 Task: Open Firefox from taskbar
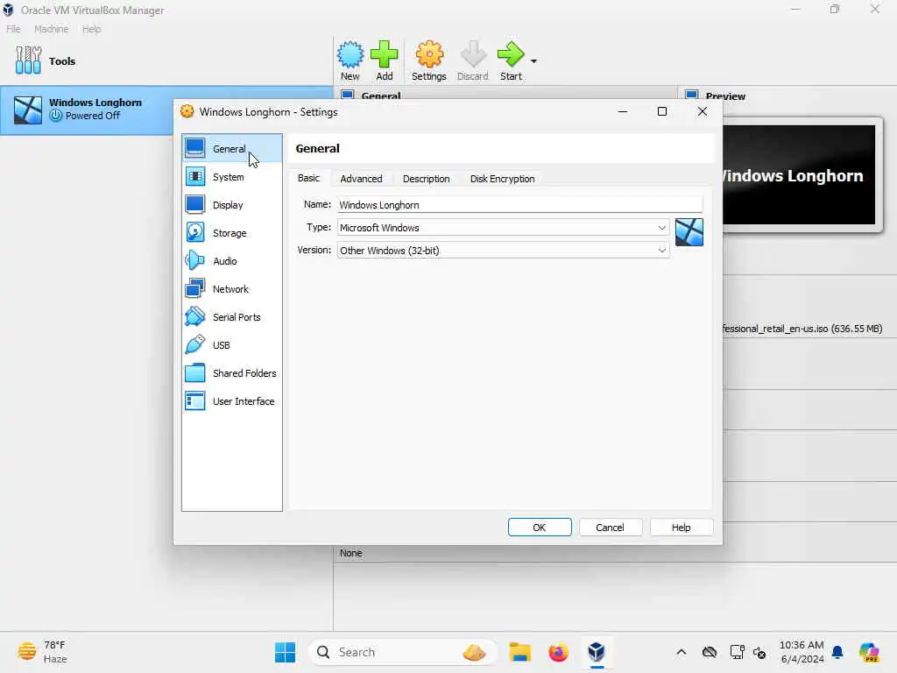tap(558, 652)
